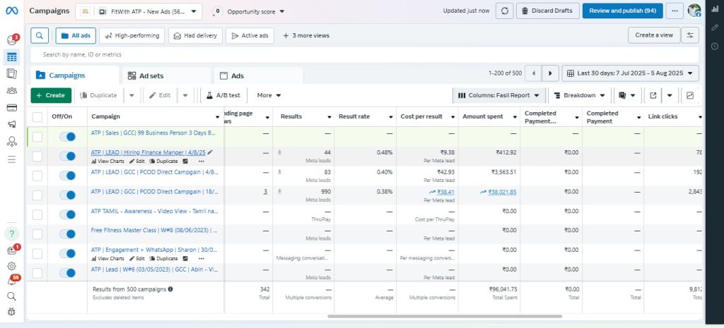Open the profile avatar menu
Image resolution: width=724 pixels, height=328 pixels.
tap(694, 11)
